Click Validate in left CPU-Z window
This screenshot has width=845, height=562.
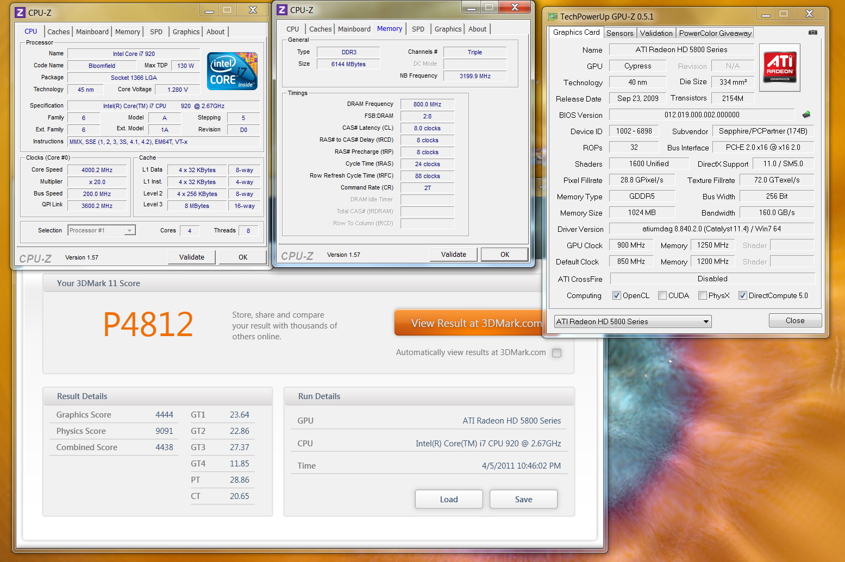[192, 257]
